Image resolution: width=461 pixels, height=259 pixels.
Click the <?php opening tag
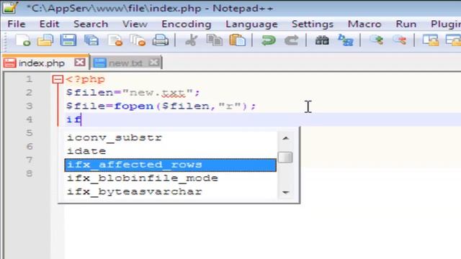(85, 80)
